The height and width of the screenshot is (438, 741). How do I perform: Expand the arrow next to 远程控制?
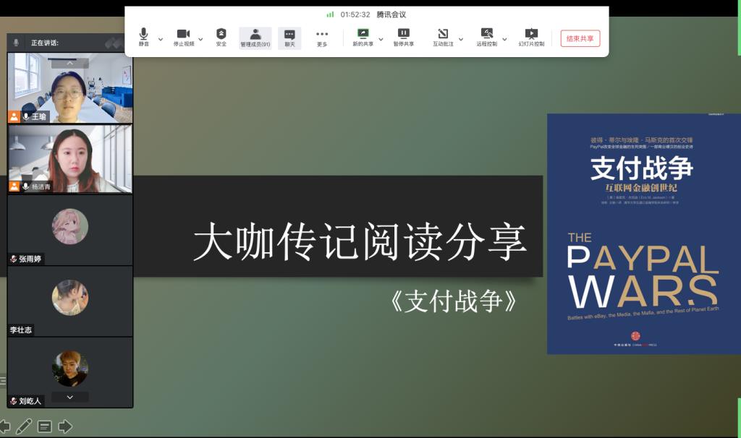click(504, 39)
